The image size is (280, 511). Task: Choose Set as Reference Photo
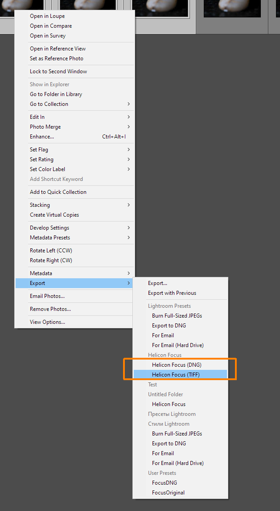[x=57, y=59]
